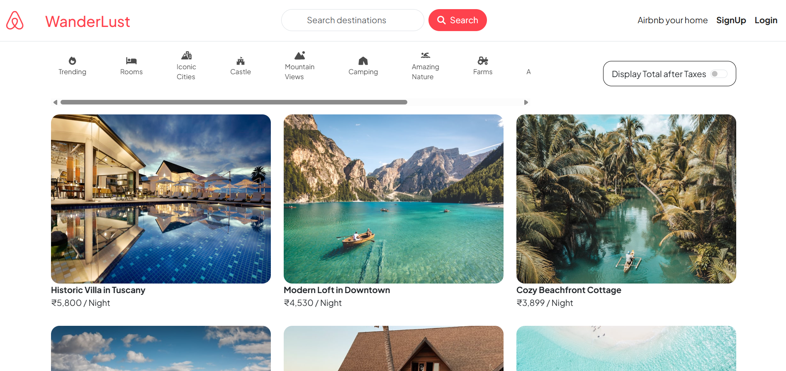Go to WanderLust home title
786x371 pixels.
click(x=88, y=22)
